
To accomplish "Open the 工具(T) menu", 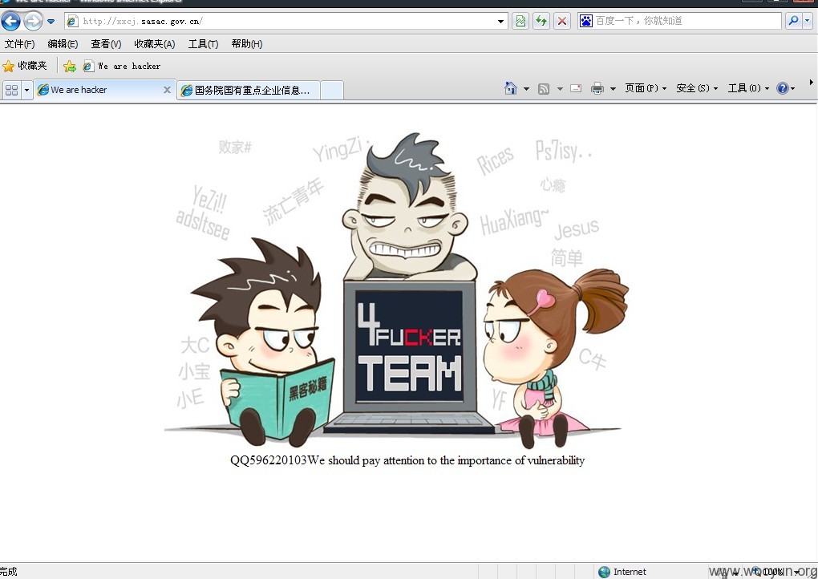I will pos(203,44).
